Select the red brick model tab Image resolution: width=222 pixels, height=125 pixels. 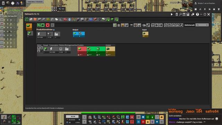(x=35, y=19)
